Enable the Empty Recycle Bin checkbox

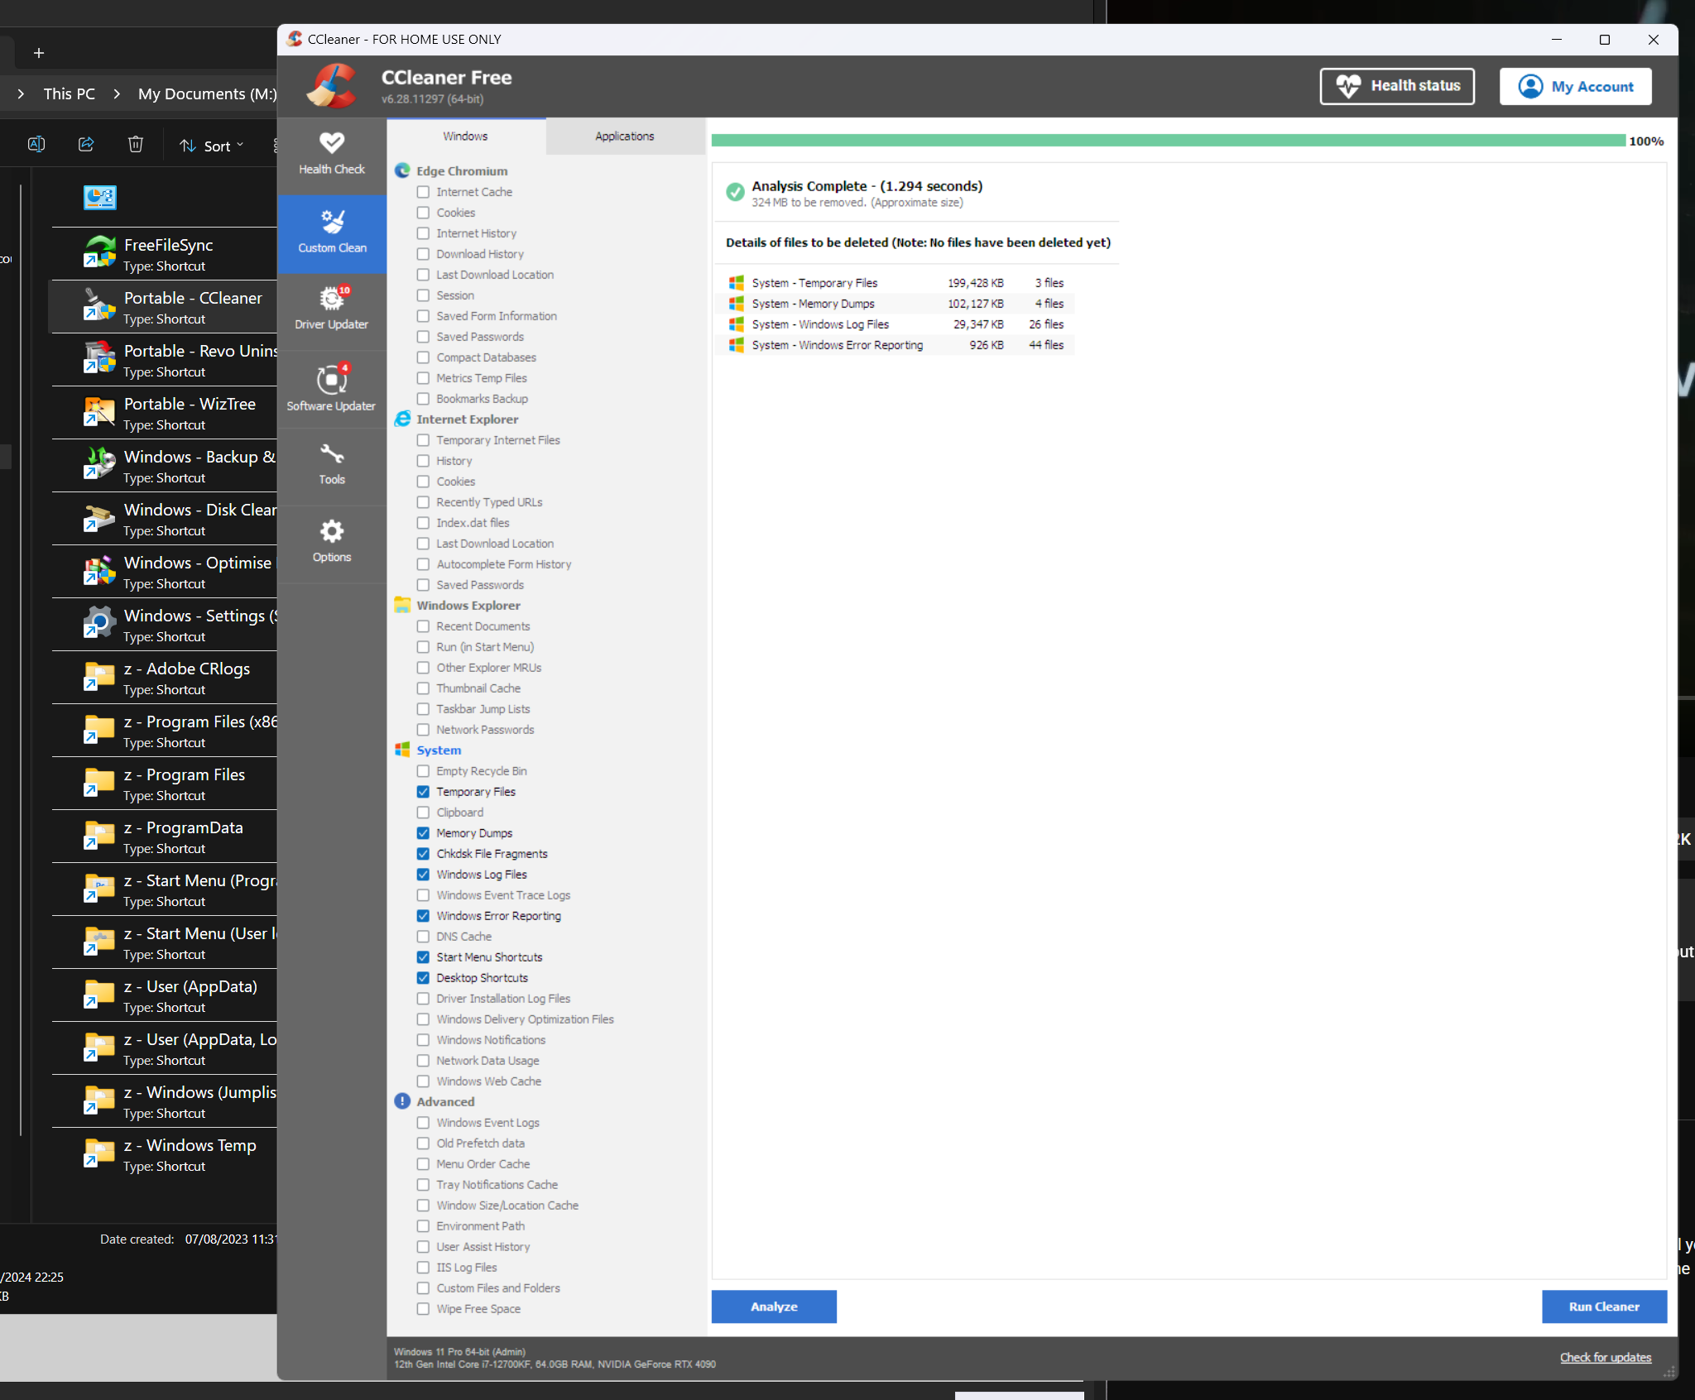tap(423, 771)
